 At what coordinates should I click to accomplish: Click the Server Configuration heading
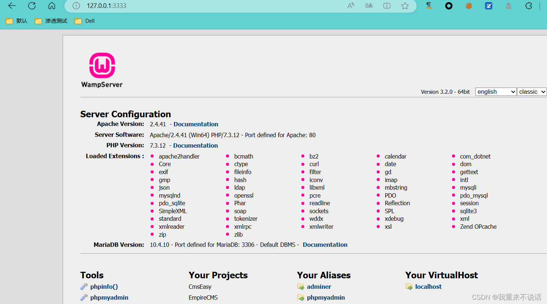pyautogui.click(x=125, y=114)
